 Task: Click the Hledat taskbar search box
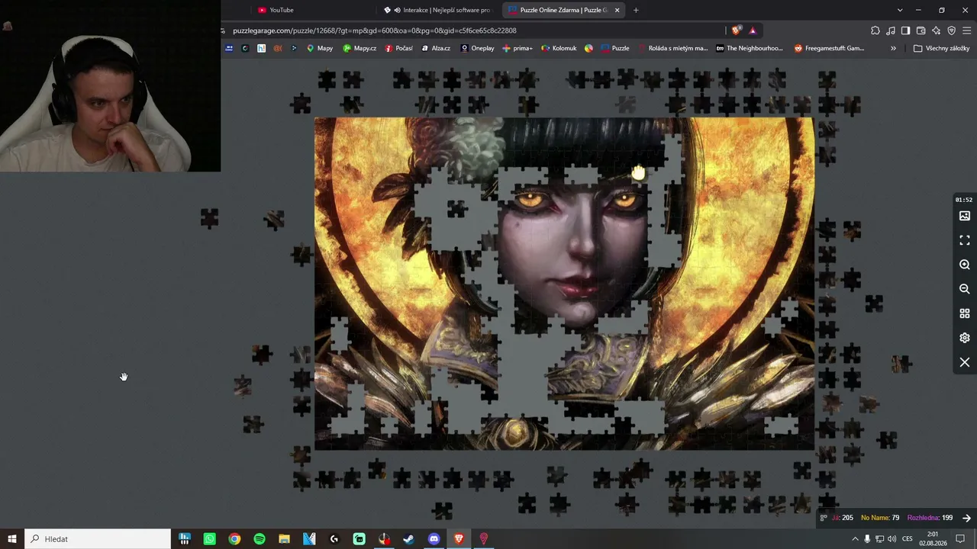coord(98,539)
